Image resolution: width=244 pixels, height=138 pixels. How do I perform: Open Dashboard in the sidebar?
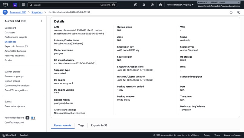(10, 28)
